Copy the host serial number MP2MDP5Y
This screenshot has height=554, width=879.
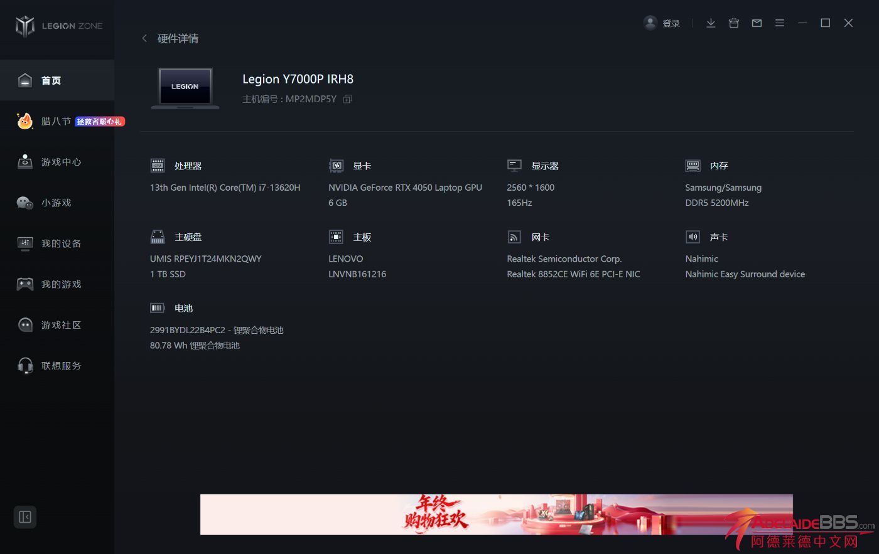347,99
